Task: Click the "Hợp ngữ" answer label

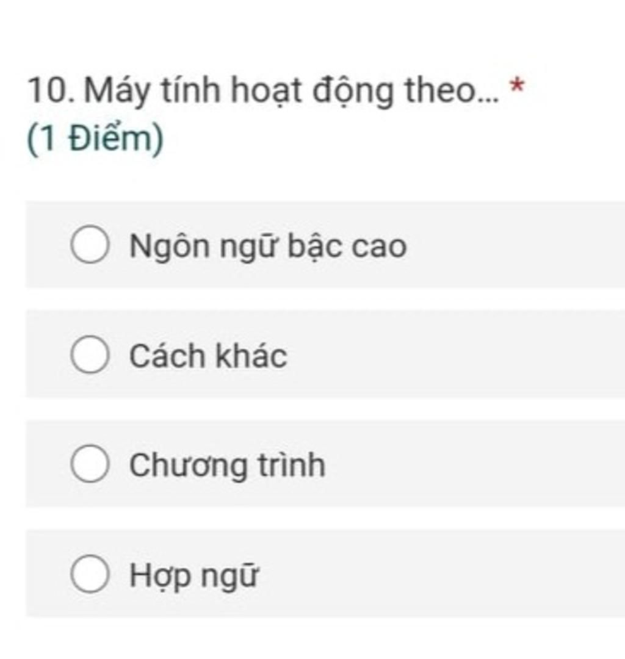Action: click(193, 576)
